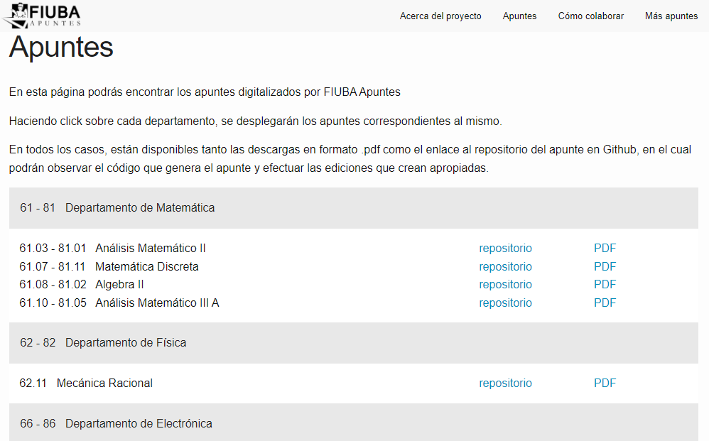709x441 pixels.
Task: Open repositorio for Algebra II
Action: tap(505, 285)
